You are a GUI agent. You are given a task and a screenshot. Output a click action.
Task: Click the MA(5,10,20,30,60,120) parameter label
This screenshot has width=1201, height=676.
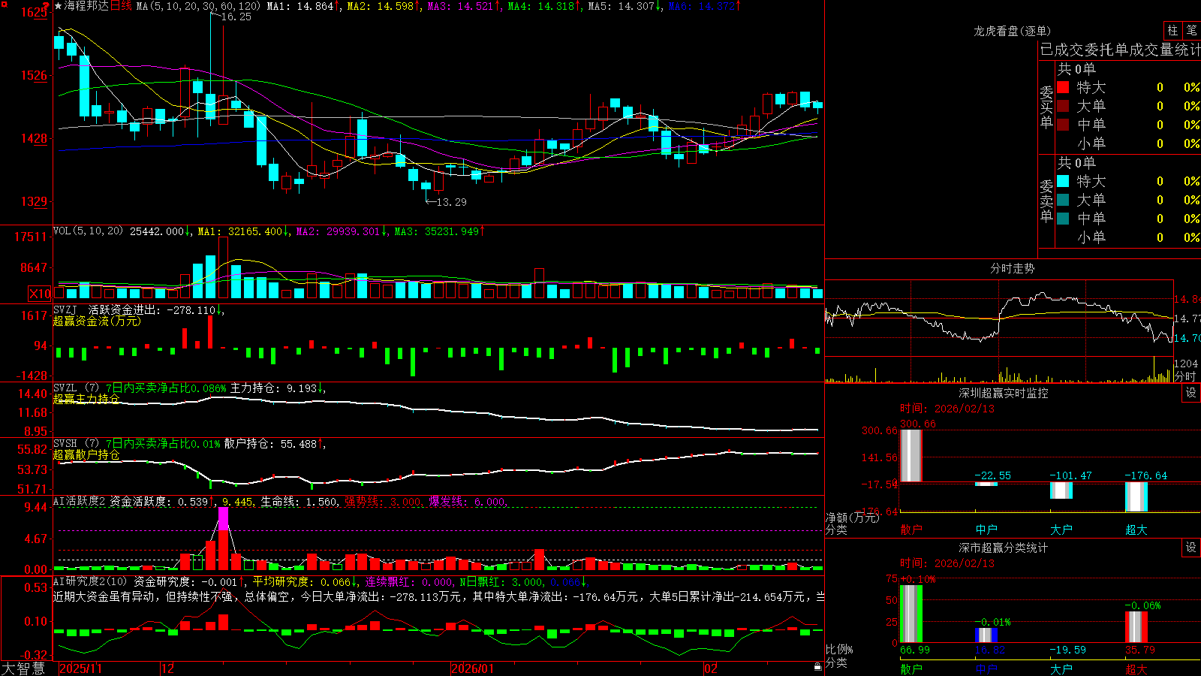pyautogui.click(x=198, y=6)
